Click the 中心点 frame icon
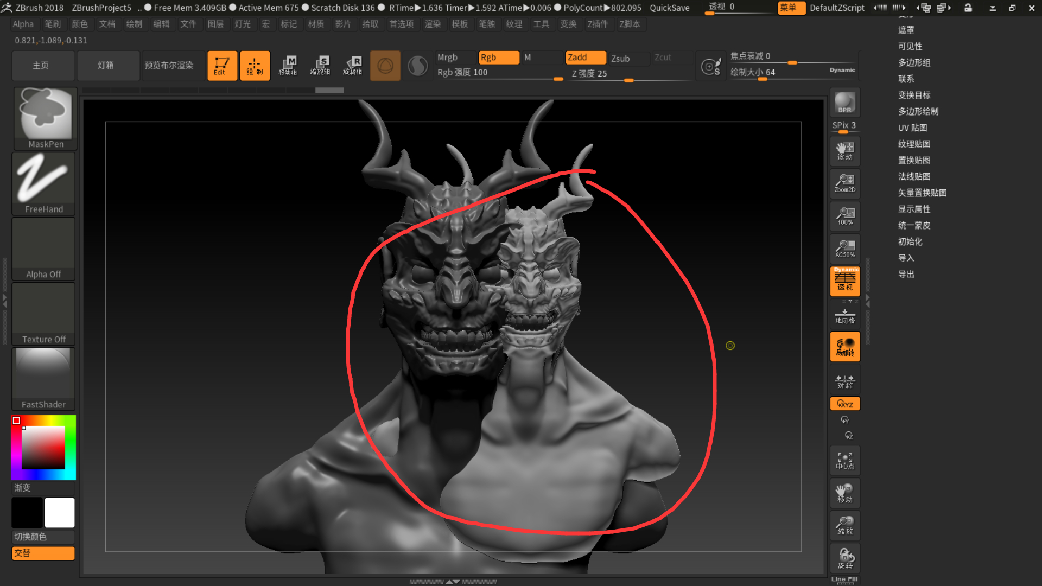Viewport: 1042px width, 586px height. point(844,461)
